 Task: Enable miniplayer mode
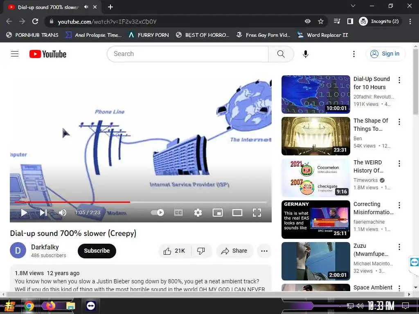(218, 213)
